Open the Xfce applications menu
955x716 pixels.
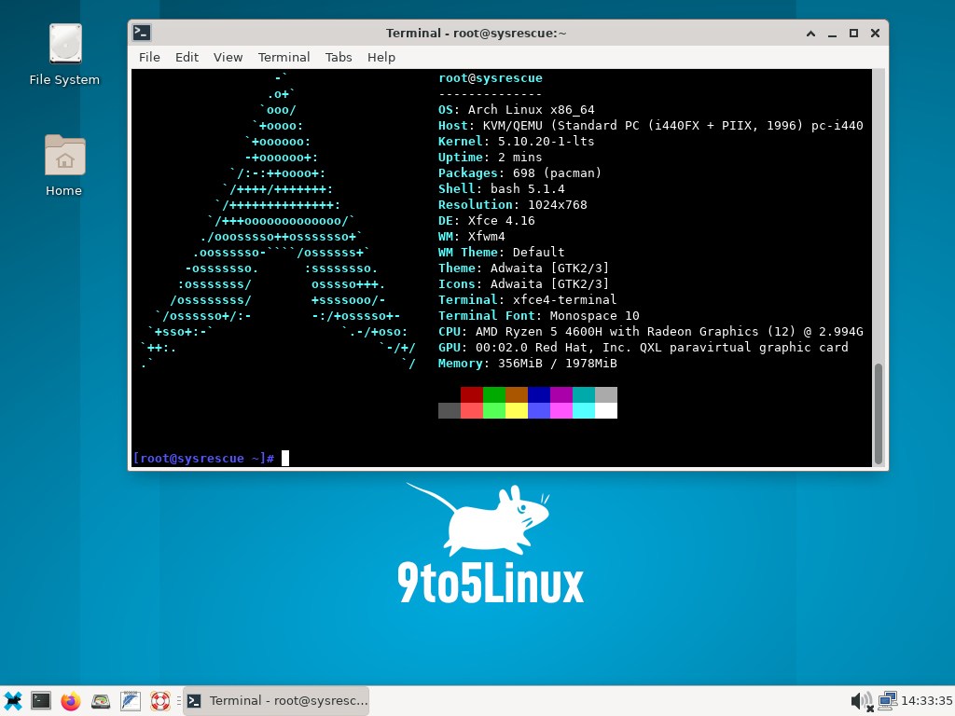(13, 701)
